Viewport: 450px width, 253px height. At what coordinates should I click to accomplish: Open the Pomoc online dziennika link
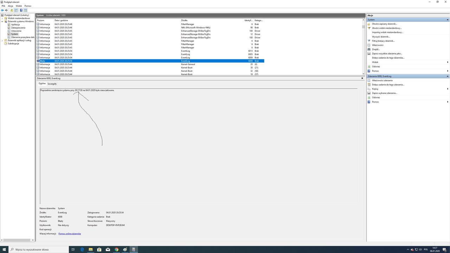coord(70,233)
